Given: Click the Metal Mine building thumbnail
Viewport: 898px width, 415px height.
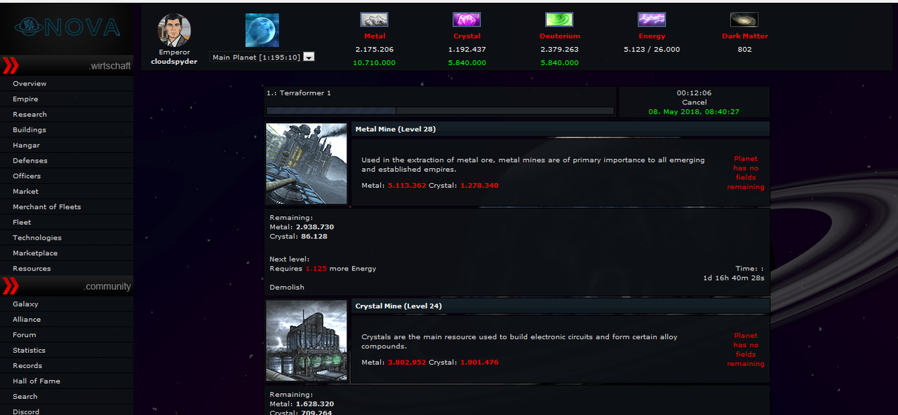Looking at the screenshot, I should [x=307, y=164].
